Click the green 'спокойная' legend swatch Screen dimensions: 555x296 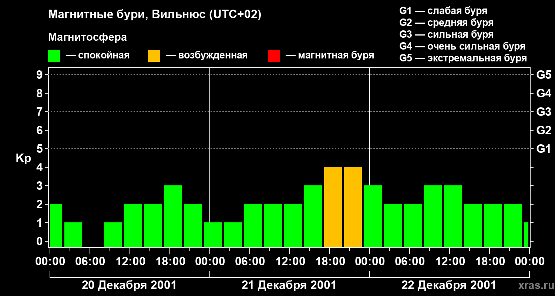pos(54,56)
